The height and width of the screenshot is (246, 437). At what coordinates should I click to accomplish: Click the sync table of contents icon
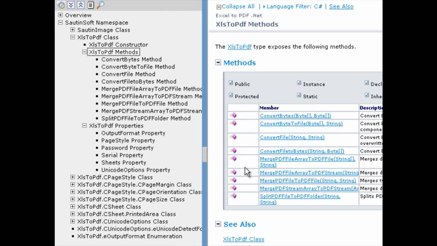point(61,5)
